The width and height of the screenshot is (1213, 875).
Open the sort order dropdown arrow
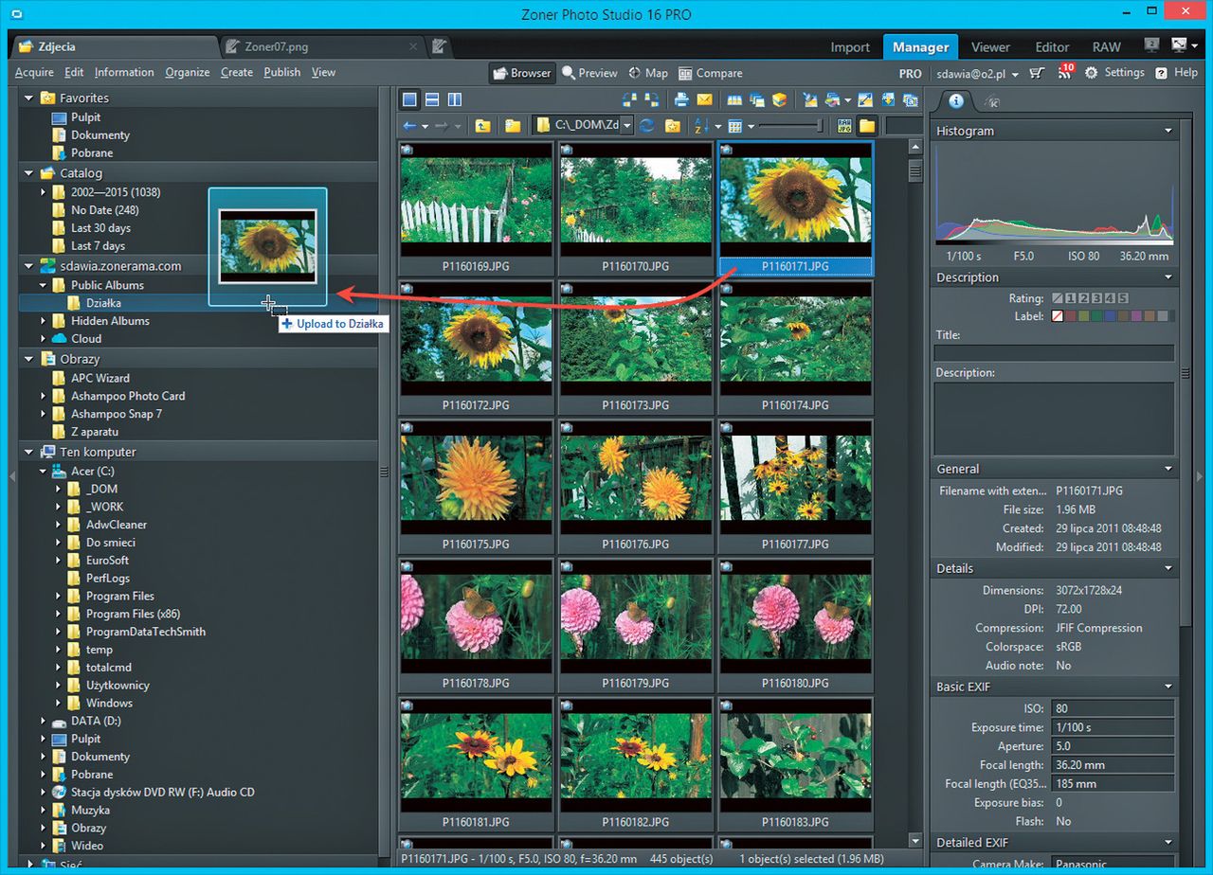(x=717, y=127)
